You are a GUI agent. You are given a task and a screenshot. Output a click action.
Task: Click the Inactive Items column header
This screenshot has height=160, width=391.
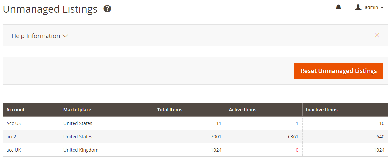(x=322, y=110)
